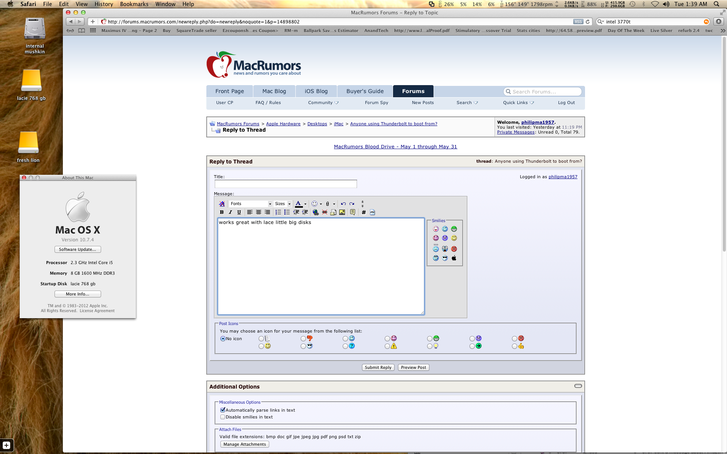Open Spotlight search in menu bar
Image resolution: width=727 pixels, height=454 pixels.
pyautogui.click(x=716, y=4)
